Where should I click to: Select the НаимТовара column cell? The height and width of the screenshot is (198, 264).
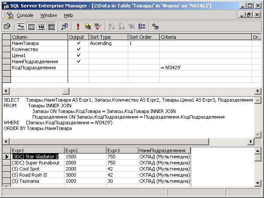pos(39,43)
